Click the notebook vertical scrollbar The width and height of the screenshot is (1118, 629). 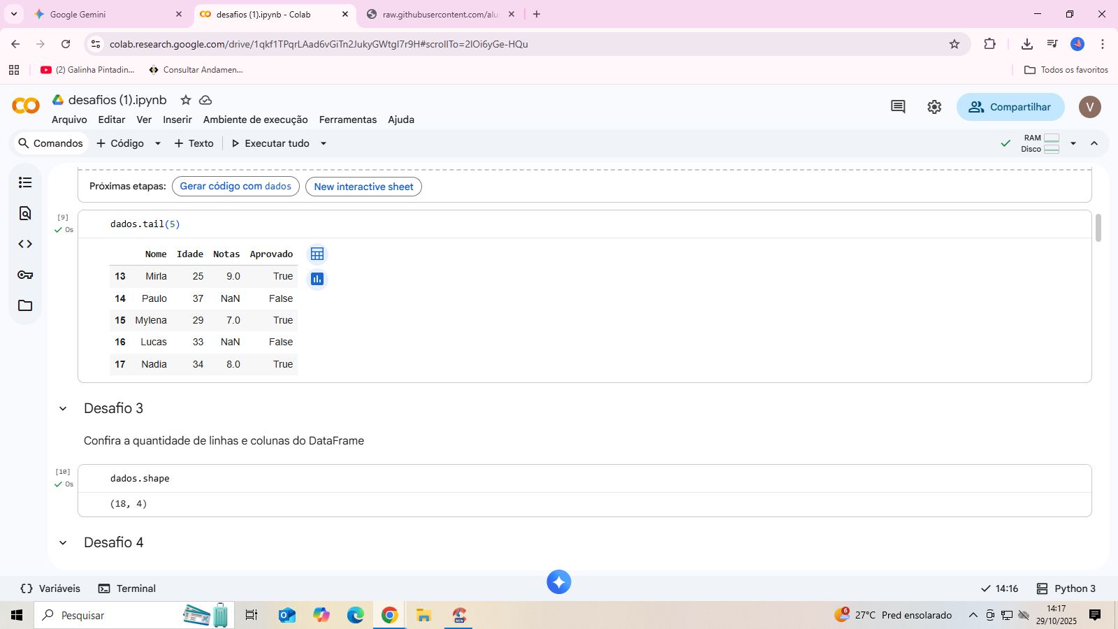pos(1098,228)
